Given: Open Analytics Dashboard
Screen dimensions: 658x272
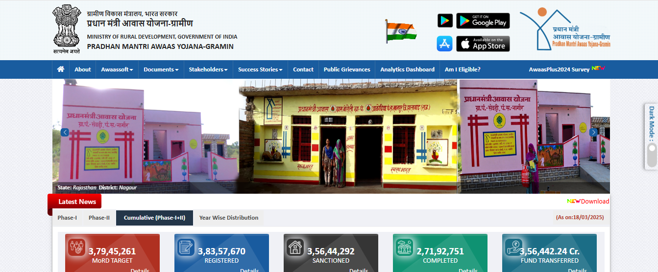Looking at the screenshot, I should [407, 69].
